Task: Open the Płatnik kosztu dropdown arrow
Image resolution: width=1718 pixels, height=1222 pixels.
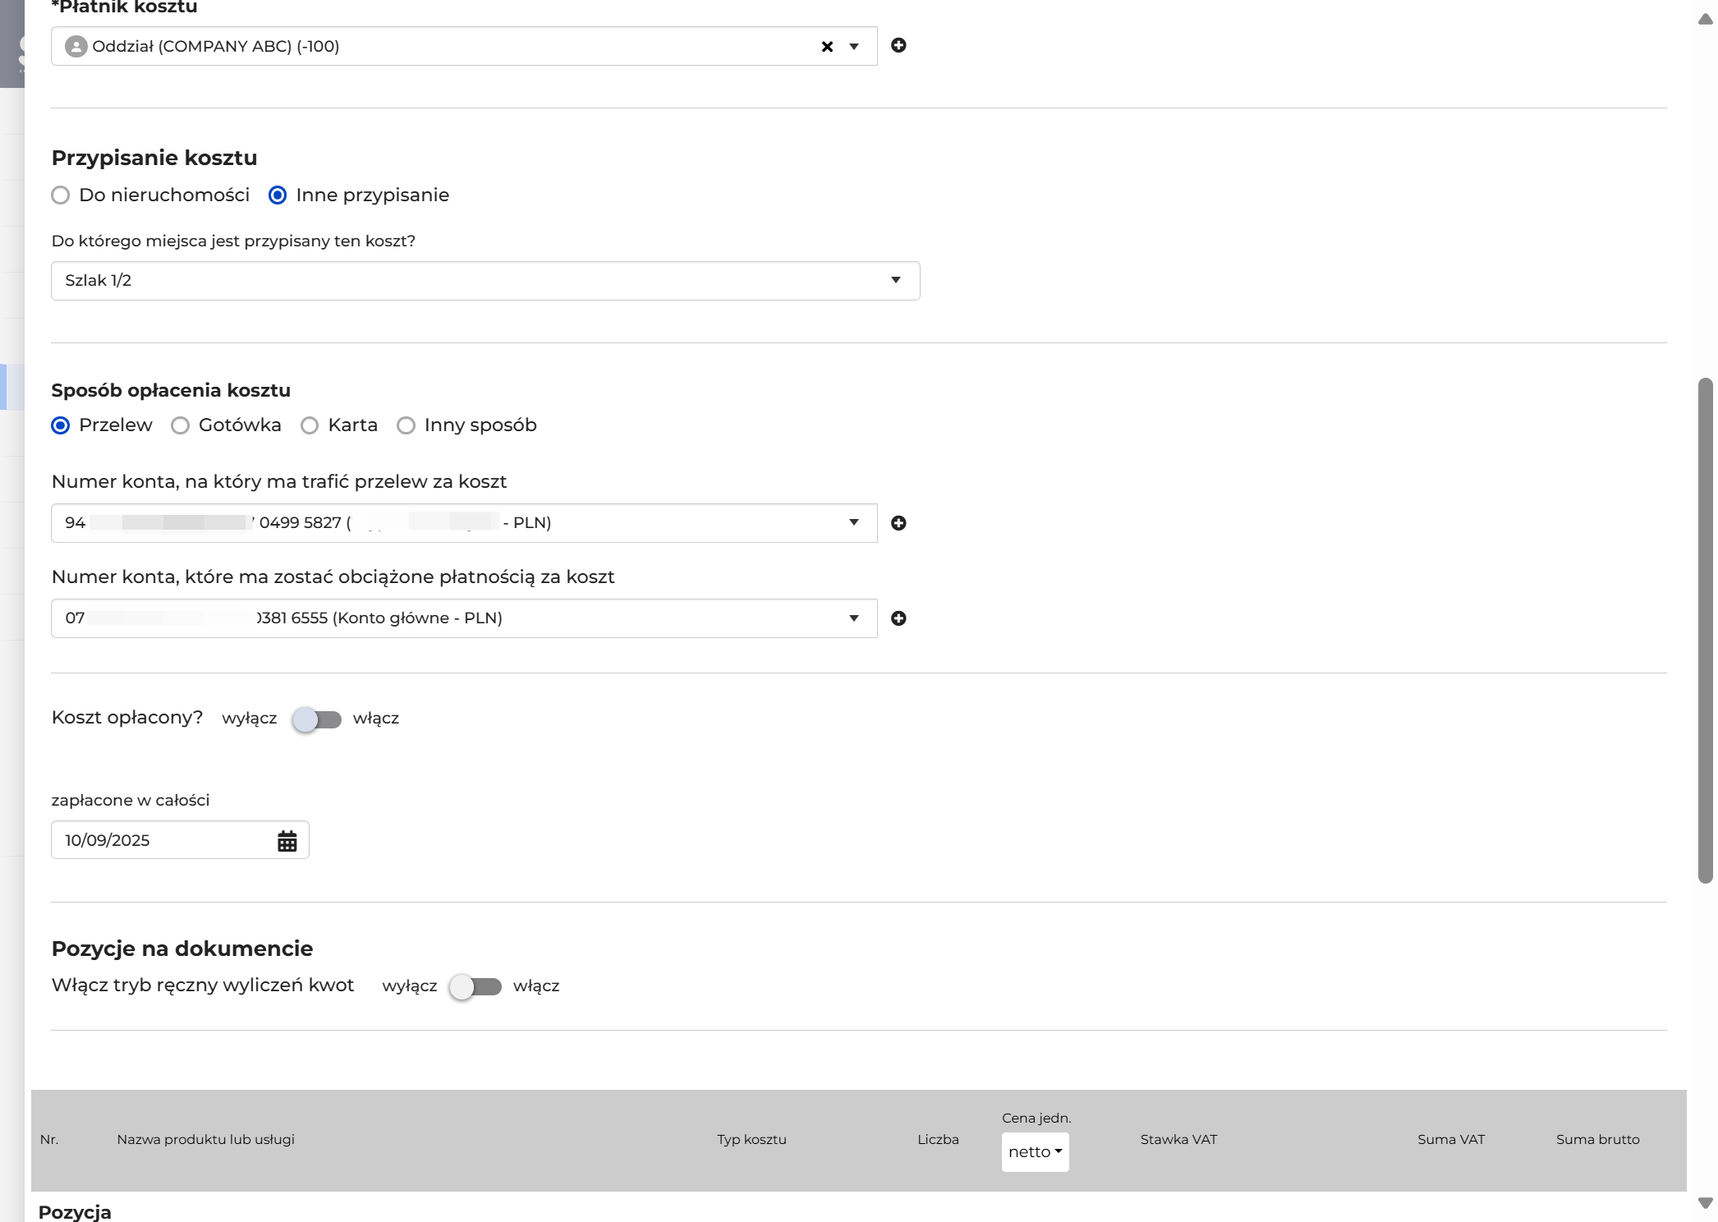Action: click(854, 47)
